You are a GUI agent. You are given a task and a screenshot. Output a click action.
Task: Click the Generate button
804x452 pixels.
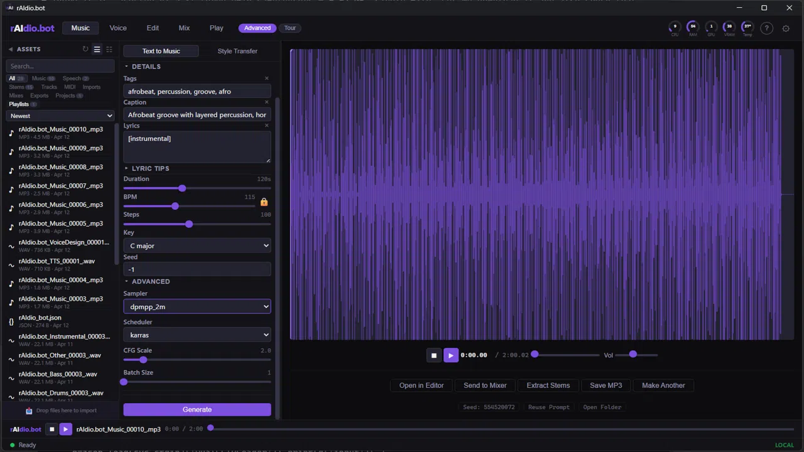tap(197, 409)
